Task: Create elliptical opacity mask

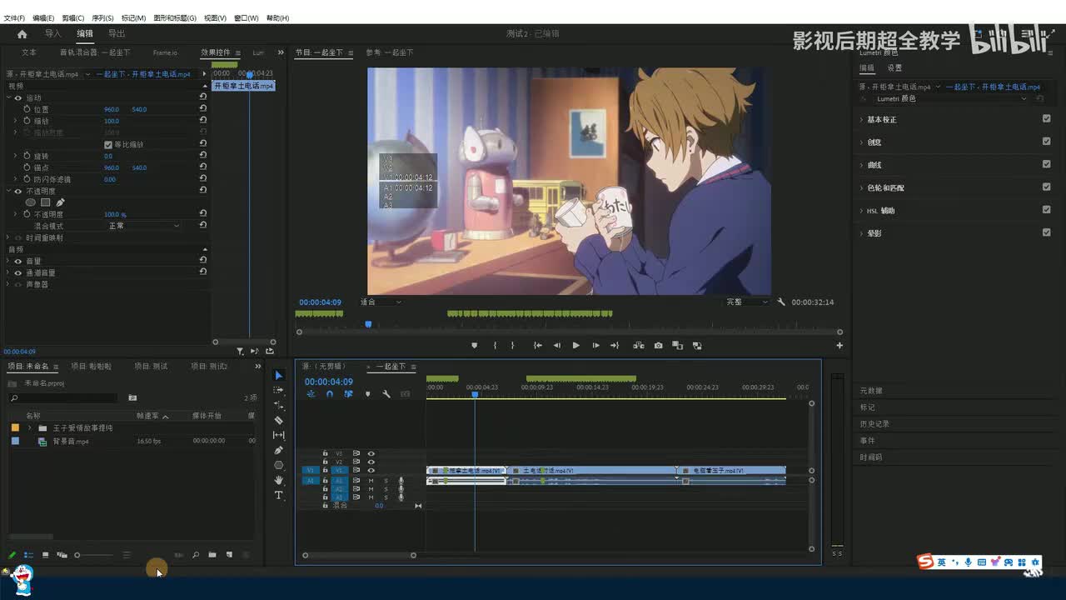Action: tap(31, 202)
